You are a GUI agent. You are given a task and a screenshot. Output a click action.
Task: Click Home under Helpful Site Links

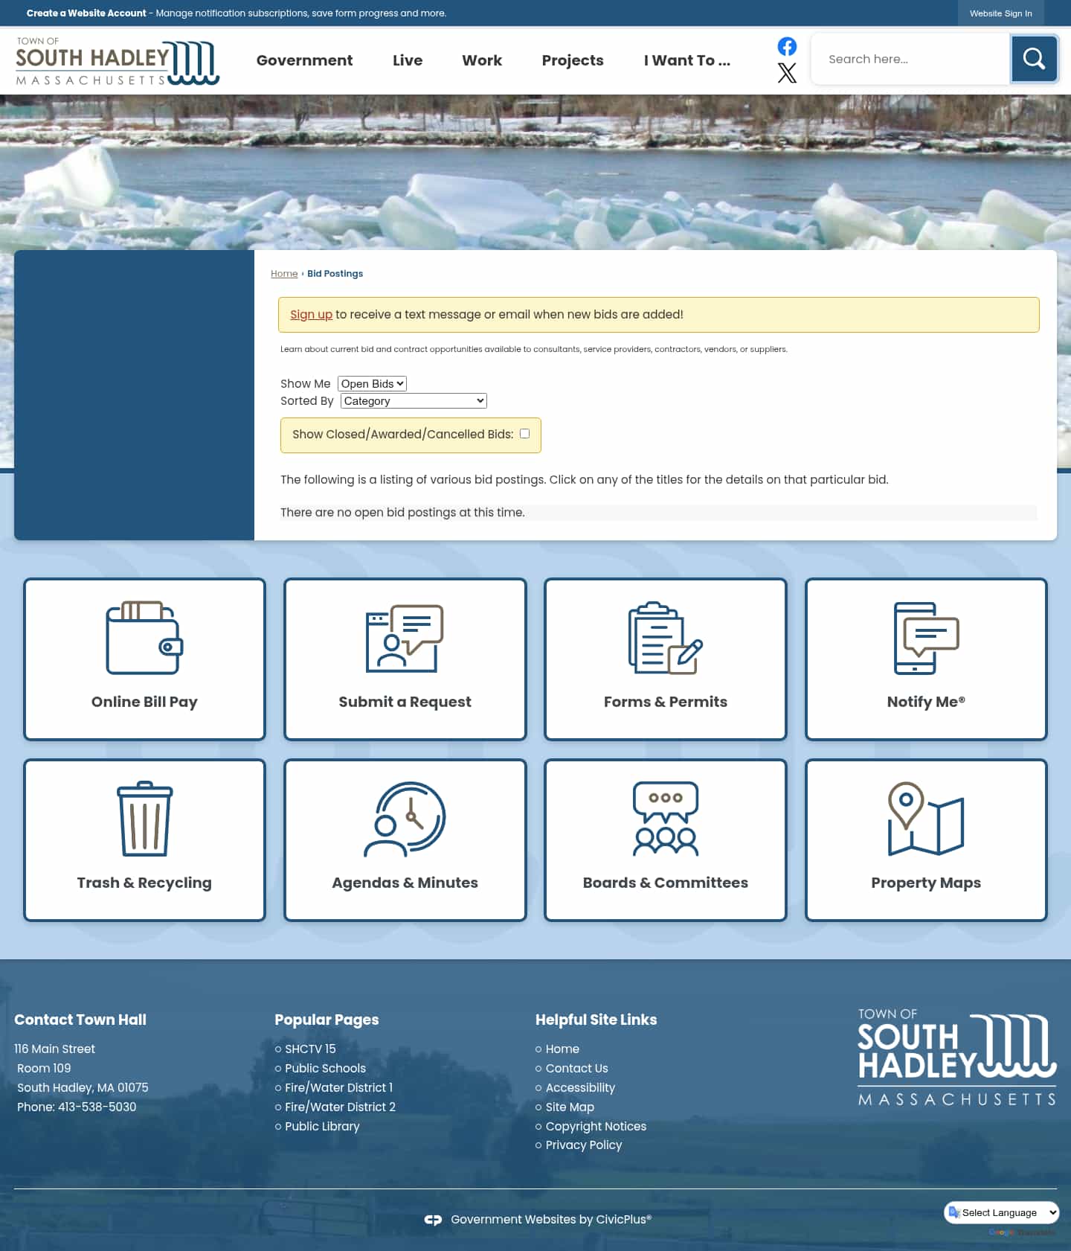[x=562, y=1049]
